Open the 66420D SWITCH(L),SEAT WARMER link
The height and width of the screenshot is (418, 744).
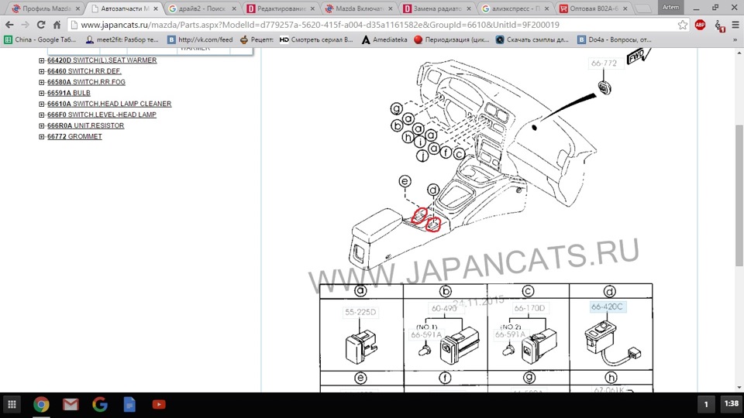(102, 60)
